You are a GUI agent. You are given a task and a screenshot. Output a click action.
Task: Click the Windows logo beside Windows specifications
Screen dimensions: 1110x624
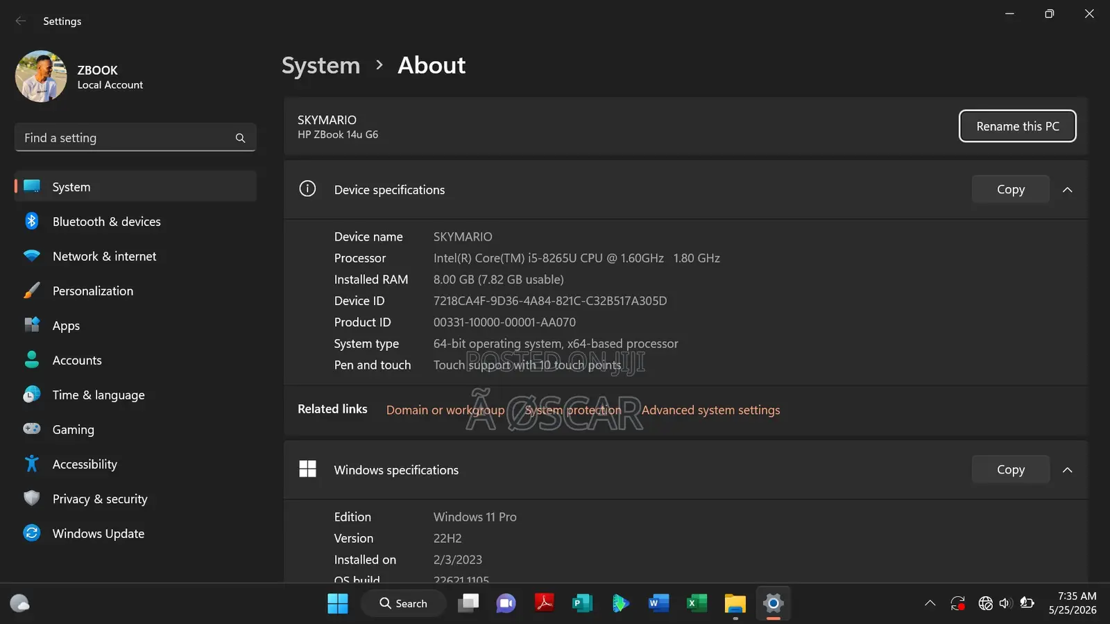pos(307,469)
